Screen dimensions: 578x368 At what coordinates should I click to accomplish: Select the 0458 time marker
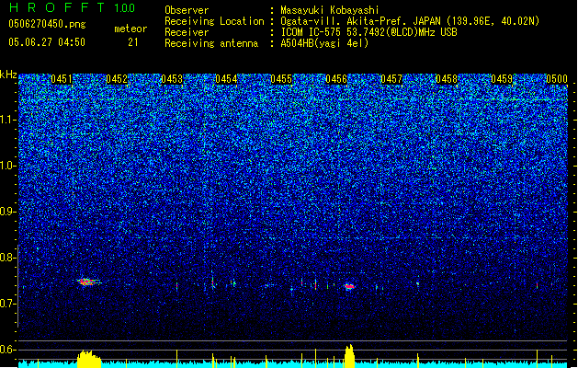tap(447, 79)
